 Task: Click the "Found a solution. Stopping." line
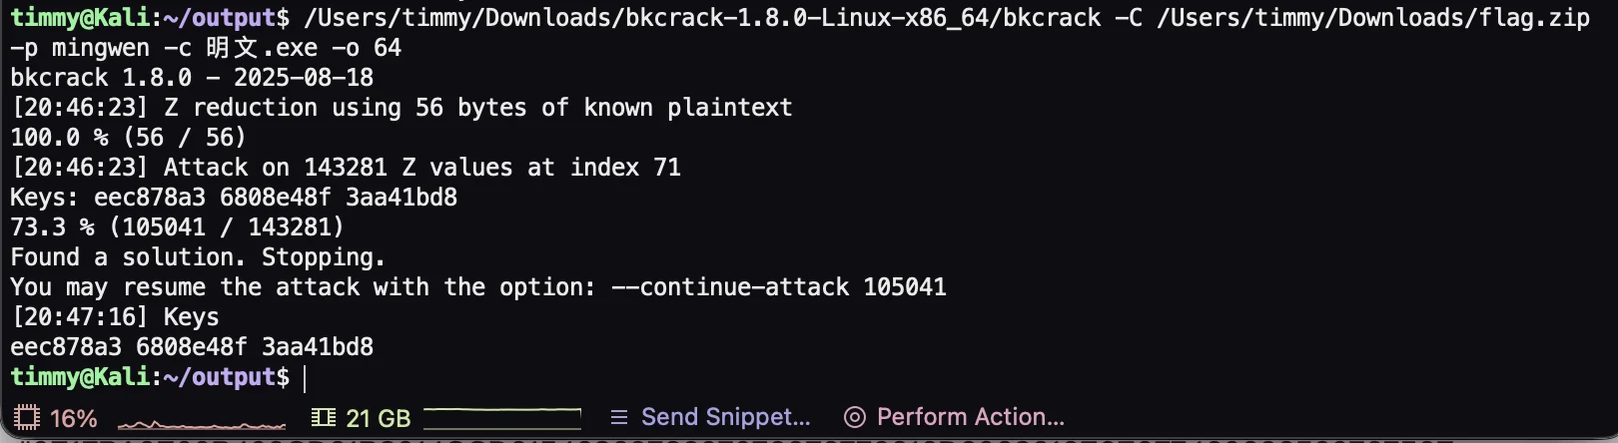click(198, 257)
